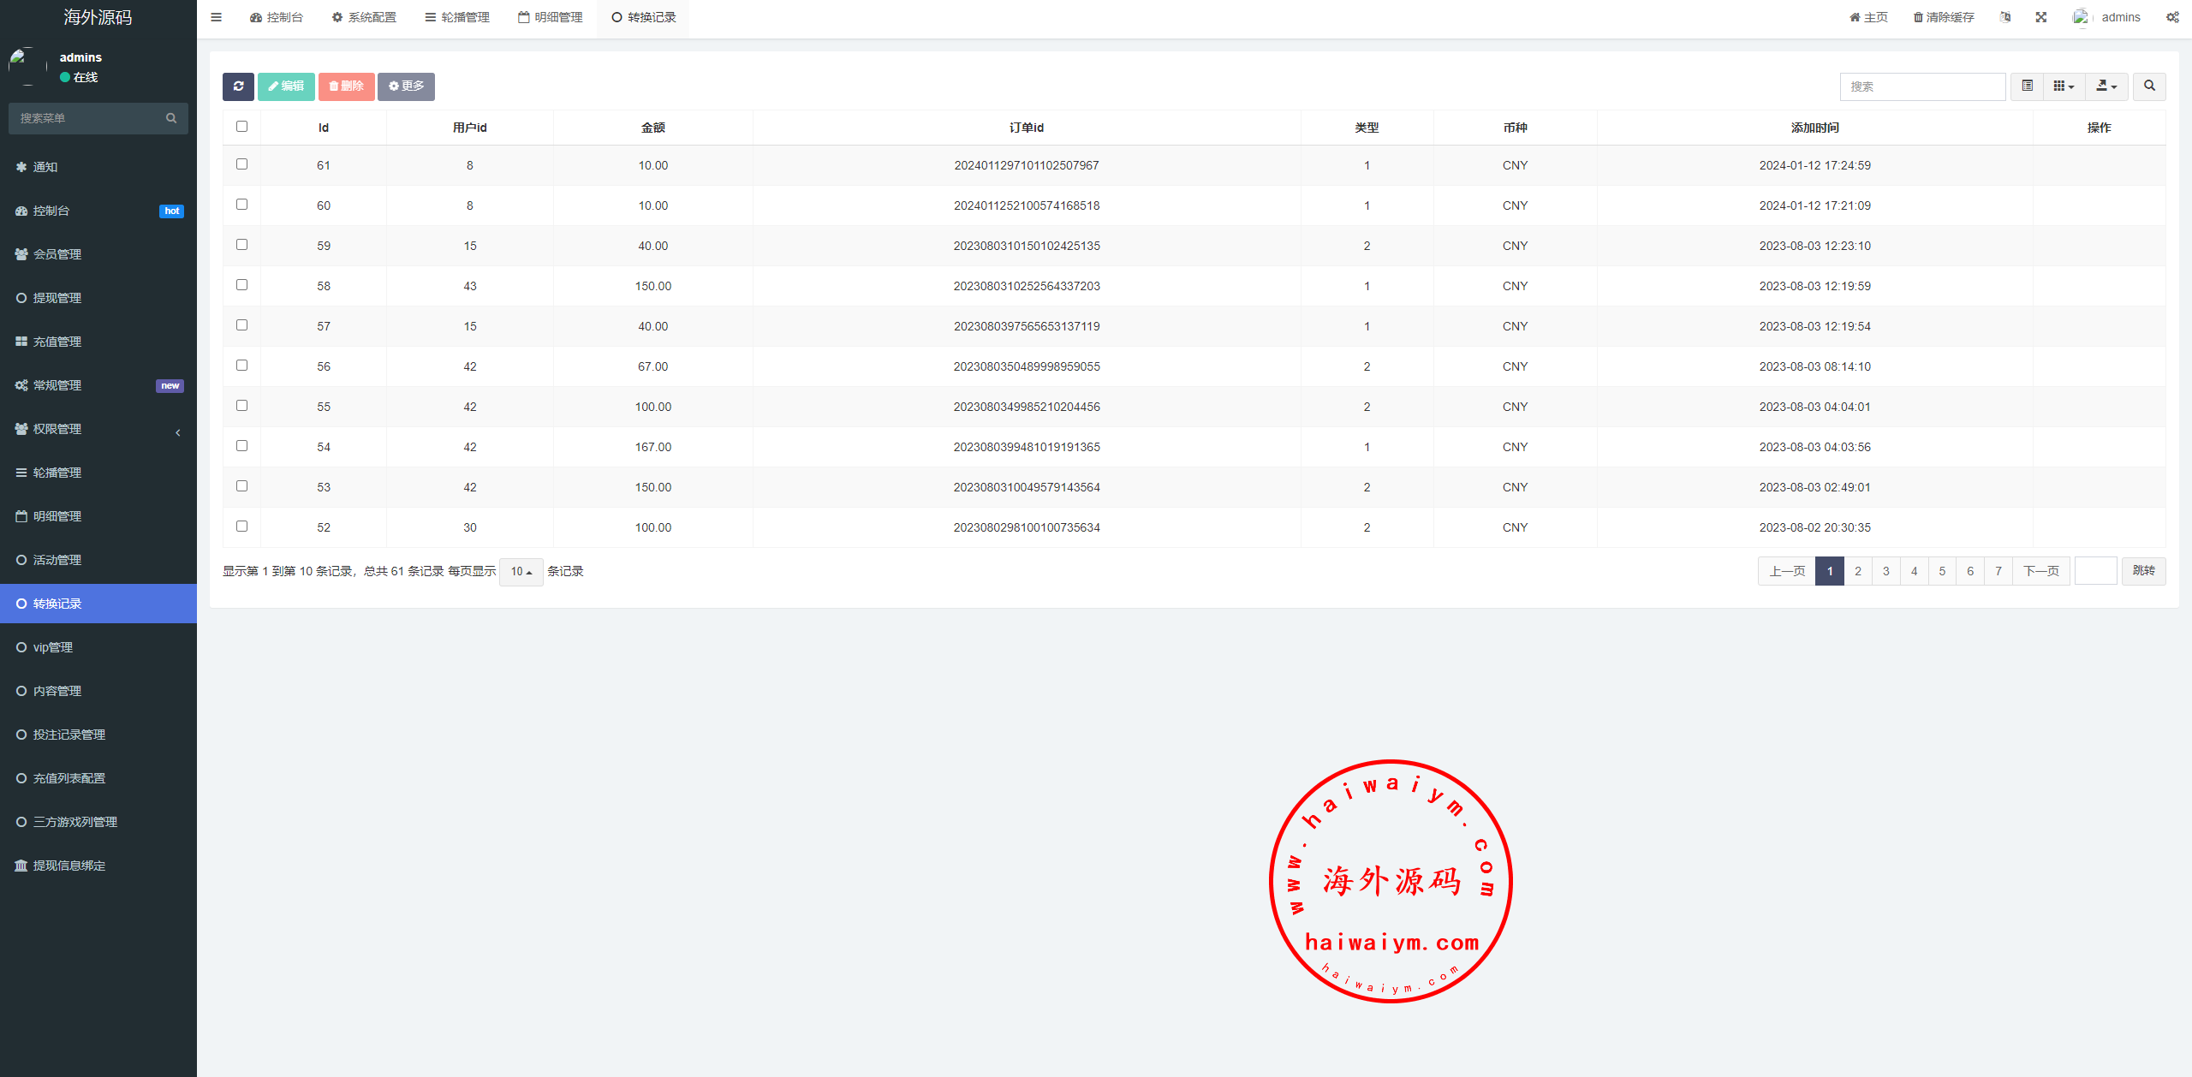Open the top-right settings gears icon

point(2172,17)
